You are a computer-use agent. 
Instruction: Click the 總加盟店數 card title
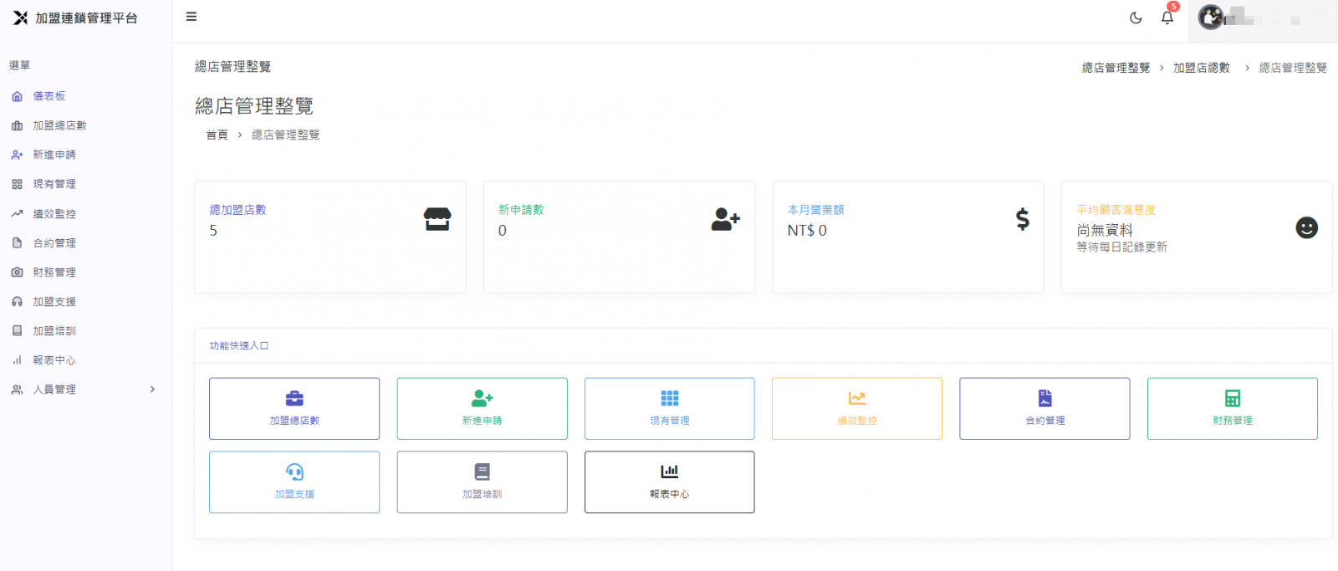coord(237,210)
